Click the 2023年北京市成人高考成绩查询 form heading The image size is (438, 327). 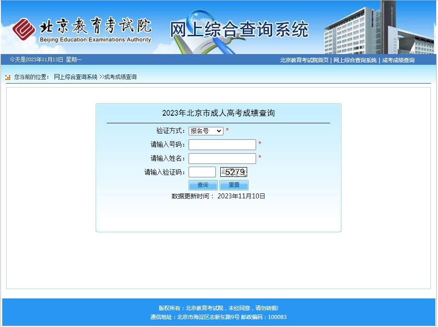(x=218, y=113)
